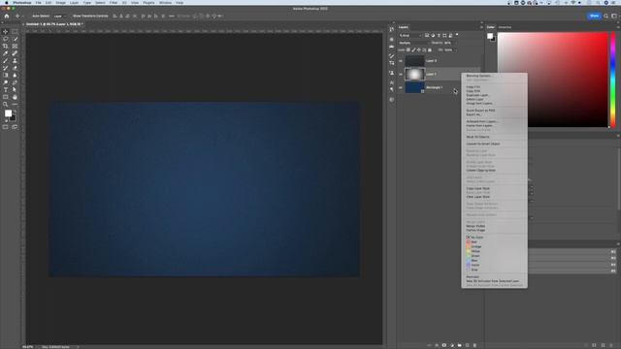
Task: Open the Image menu in menu bar
Action: click(x=60, y=2)
